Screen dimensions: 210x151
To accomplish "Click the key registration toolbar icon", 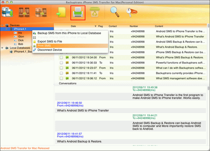I will [x=131, y=12].
